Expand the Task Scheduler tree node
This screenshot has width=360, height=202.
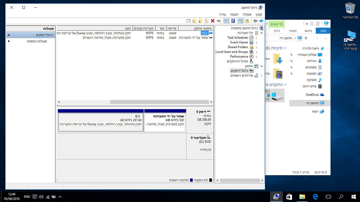coord(256,38)
